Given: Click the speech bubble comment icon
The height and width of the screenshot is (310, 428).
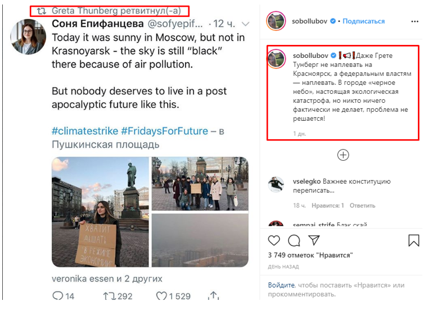Looking at the screenshot, I should pos(294,241).
